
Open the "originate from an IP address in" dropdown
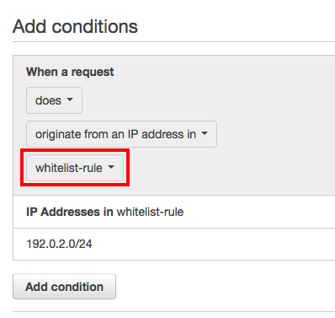click(121, 134)
